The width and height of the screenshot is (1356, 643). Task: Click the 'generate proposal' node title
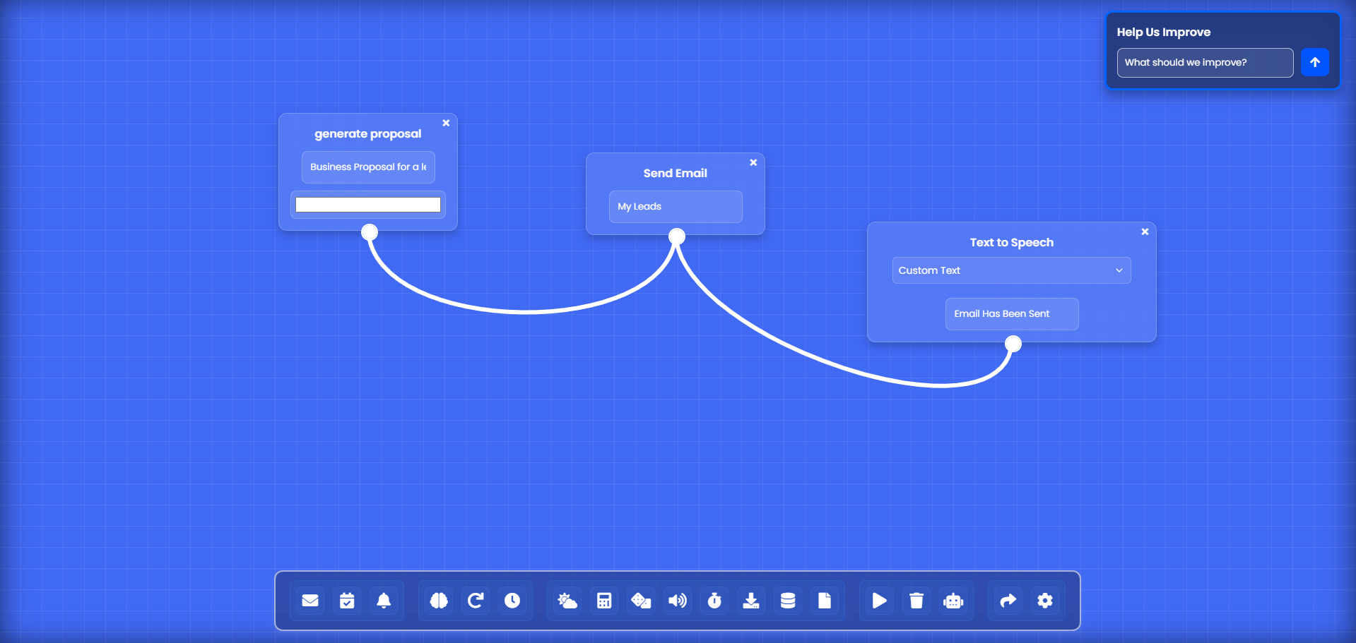coord(368,134)
